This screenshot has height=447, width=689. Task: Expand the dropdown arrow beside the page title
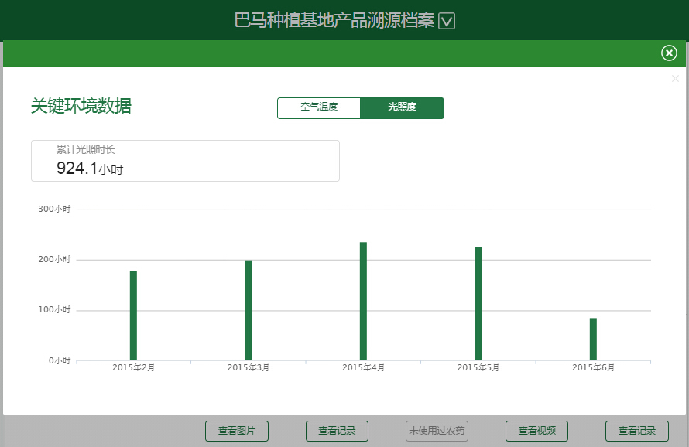[x=447, y=22]
